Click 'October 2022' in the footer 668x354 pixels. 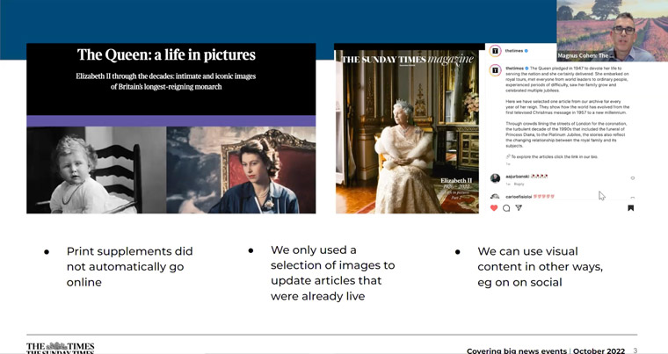click(599, 350)
